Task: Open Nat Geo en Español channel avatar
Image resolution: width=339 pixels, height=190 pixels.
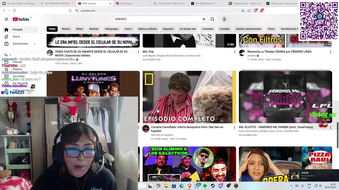Action: click(146, 129)
